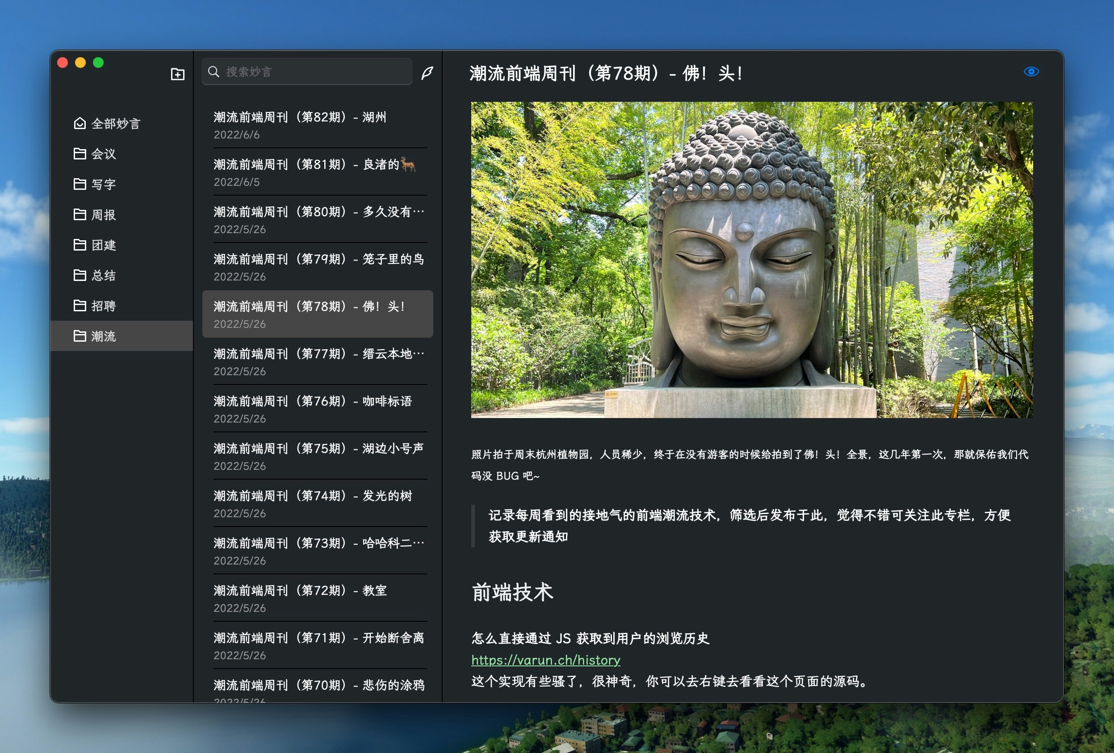The width and height of the screenshot is (1114, 753).
Task: Open note 第82期 - 湖州
Action: pyautogui.click(x=318, y=125)
